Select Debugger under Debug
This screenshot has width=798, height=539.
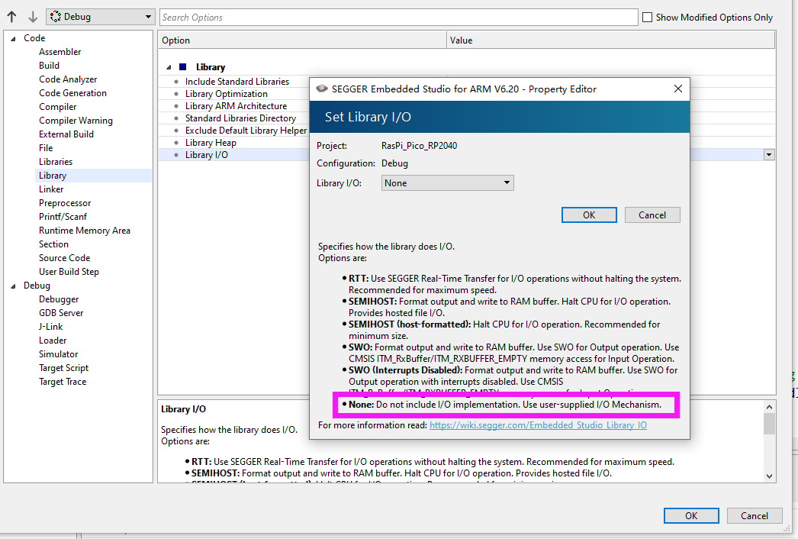[59, 299]
